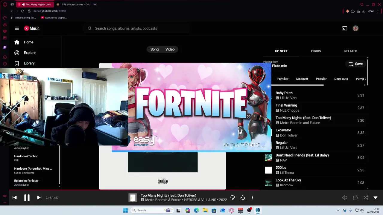Like Too Many Nights with thumbs up
The height and width of the screenshot is (215, 383).
point(243,197)
